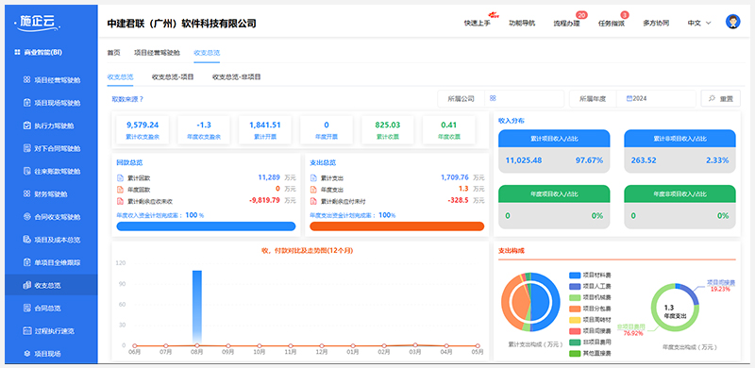The height and width of the screenshot is (368, 755).
Task: Click the grid icon in 所属公司 field
Action: click(x=493, y=98)
